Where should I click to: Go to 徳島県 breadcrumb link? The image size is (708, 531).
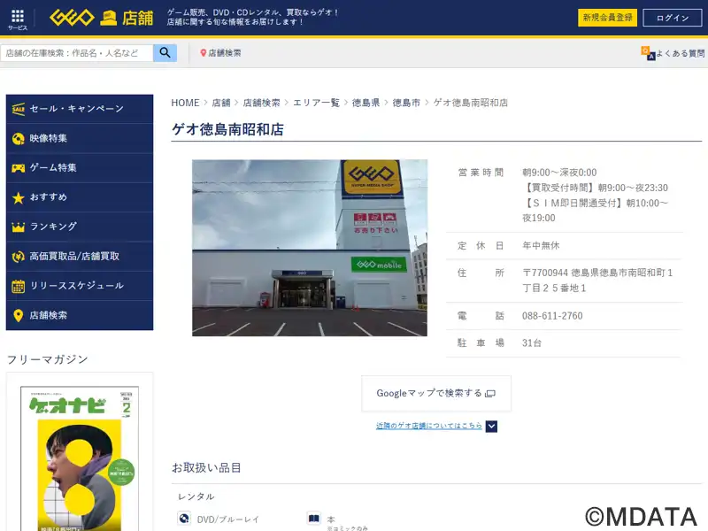(x=366, y=103)
